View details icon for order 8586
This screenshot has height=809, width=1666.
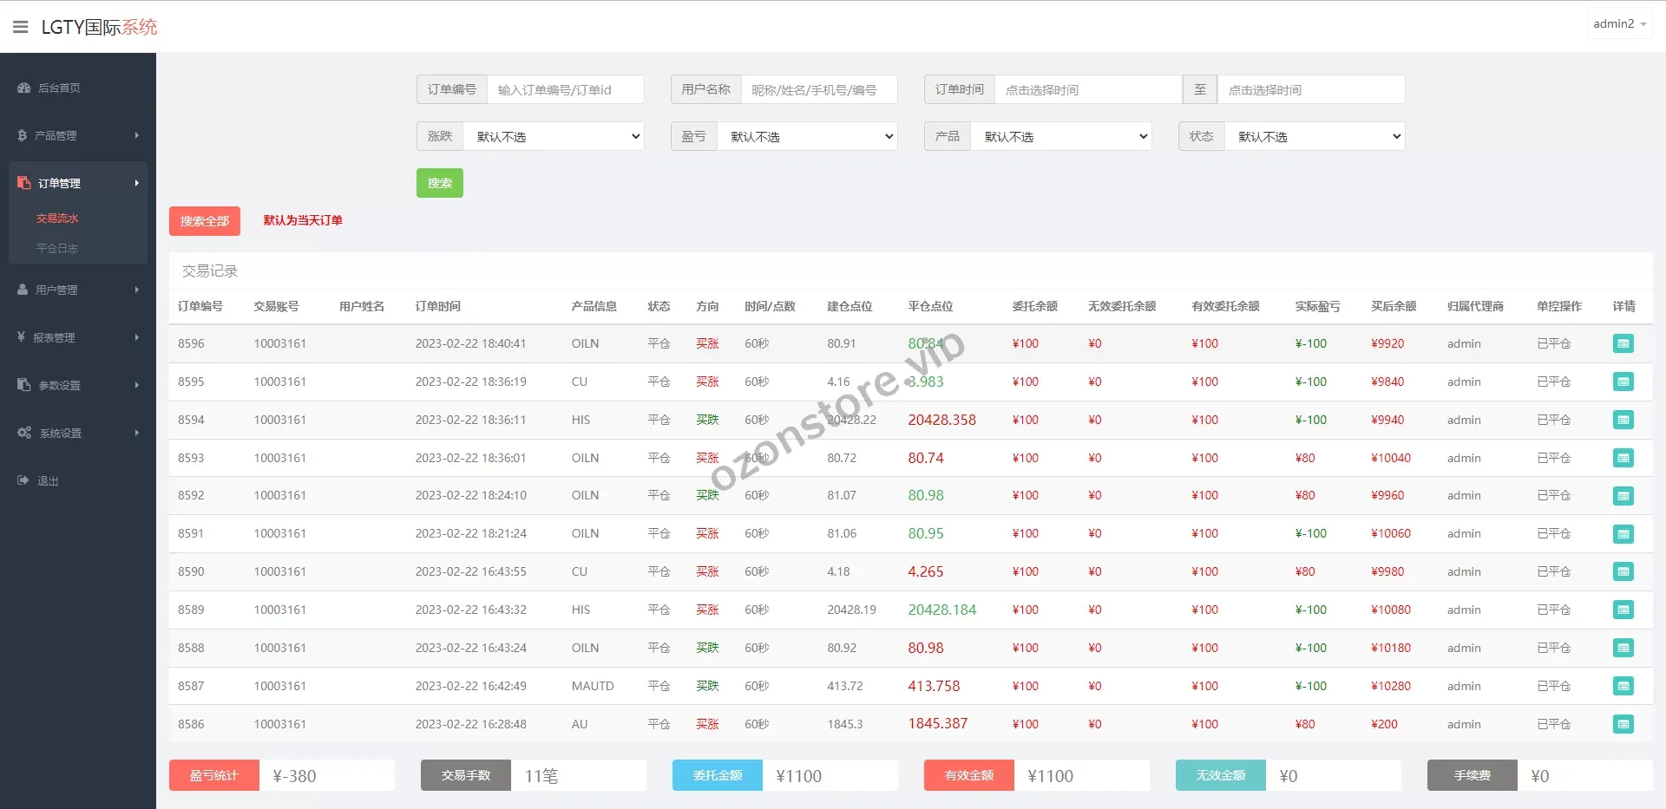click(1623, 724)
